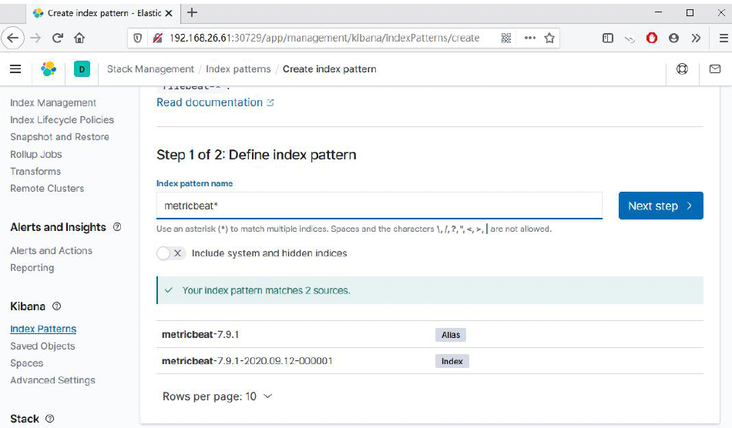Screen dimensions: 732x428
Task: Click the metricbeat-7.9.1 alias row
Action: [429, 334]
